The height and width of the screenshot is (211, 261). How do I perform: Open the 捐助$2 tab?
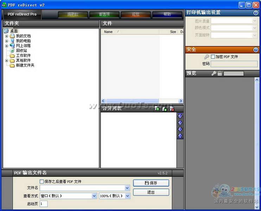click(73, 14)
